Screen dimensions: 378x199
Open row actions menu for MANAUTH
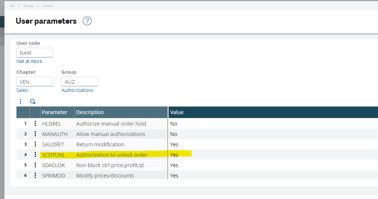pos(35,134)
